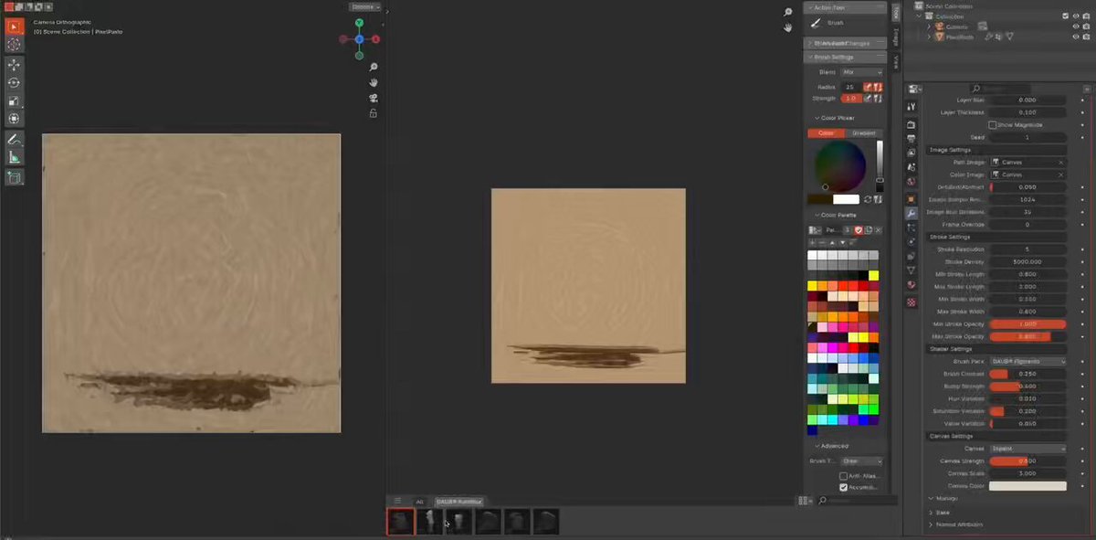
Task: Select the Measure tool
Action: [x=15, y=157]
